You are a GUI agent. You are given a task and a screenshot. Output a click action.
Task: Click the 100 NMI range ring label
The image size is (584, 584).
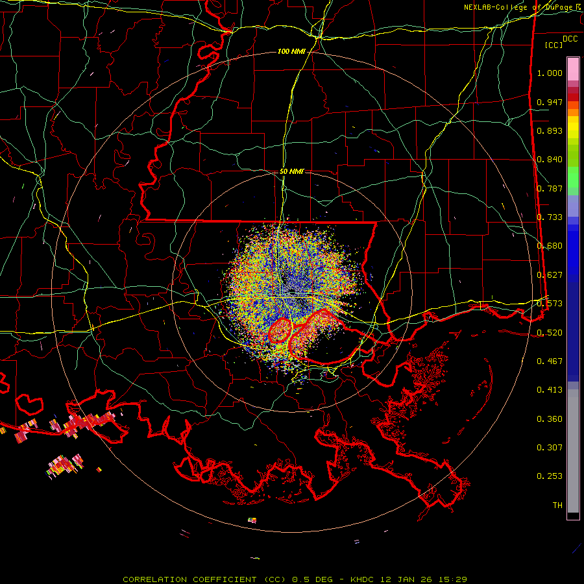coord(291,51)
